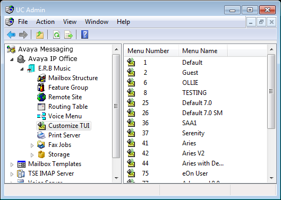Click the tree pane scroll up arrow
281x200 pixels.
click(116, 49)
